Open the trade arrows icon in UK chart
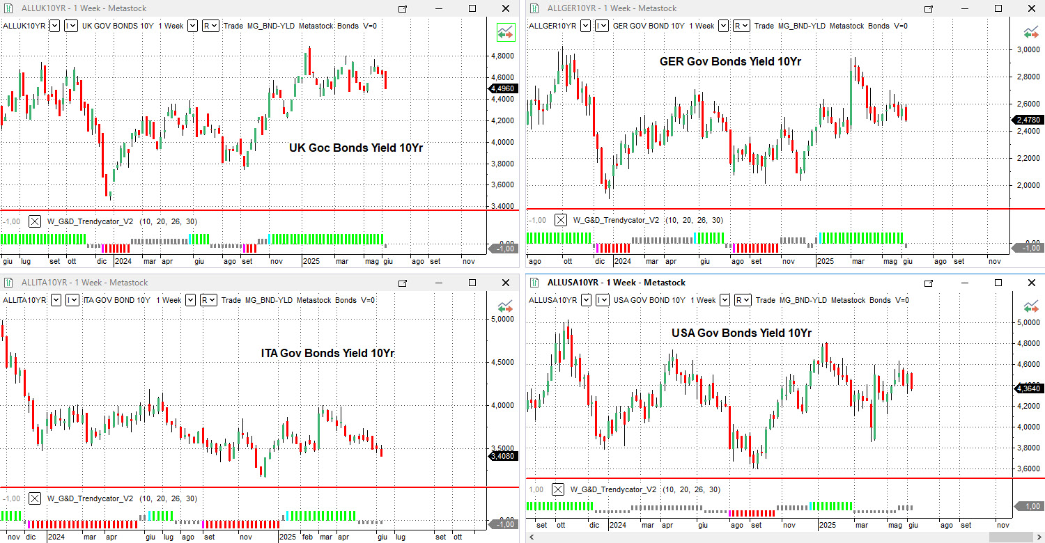This screenshot has width=1045, height=543. [x=506, y=32]
